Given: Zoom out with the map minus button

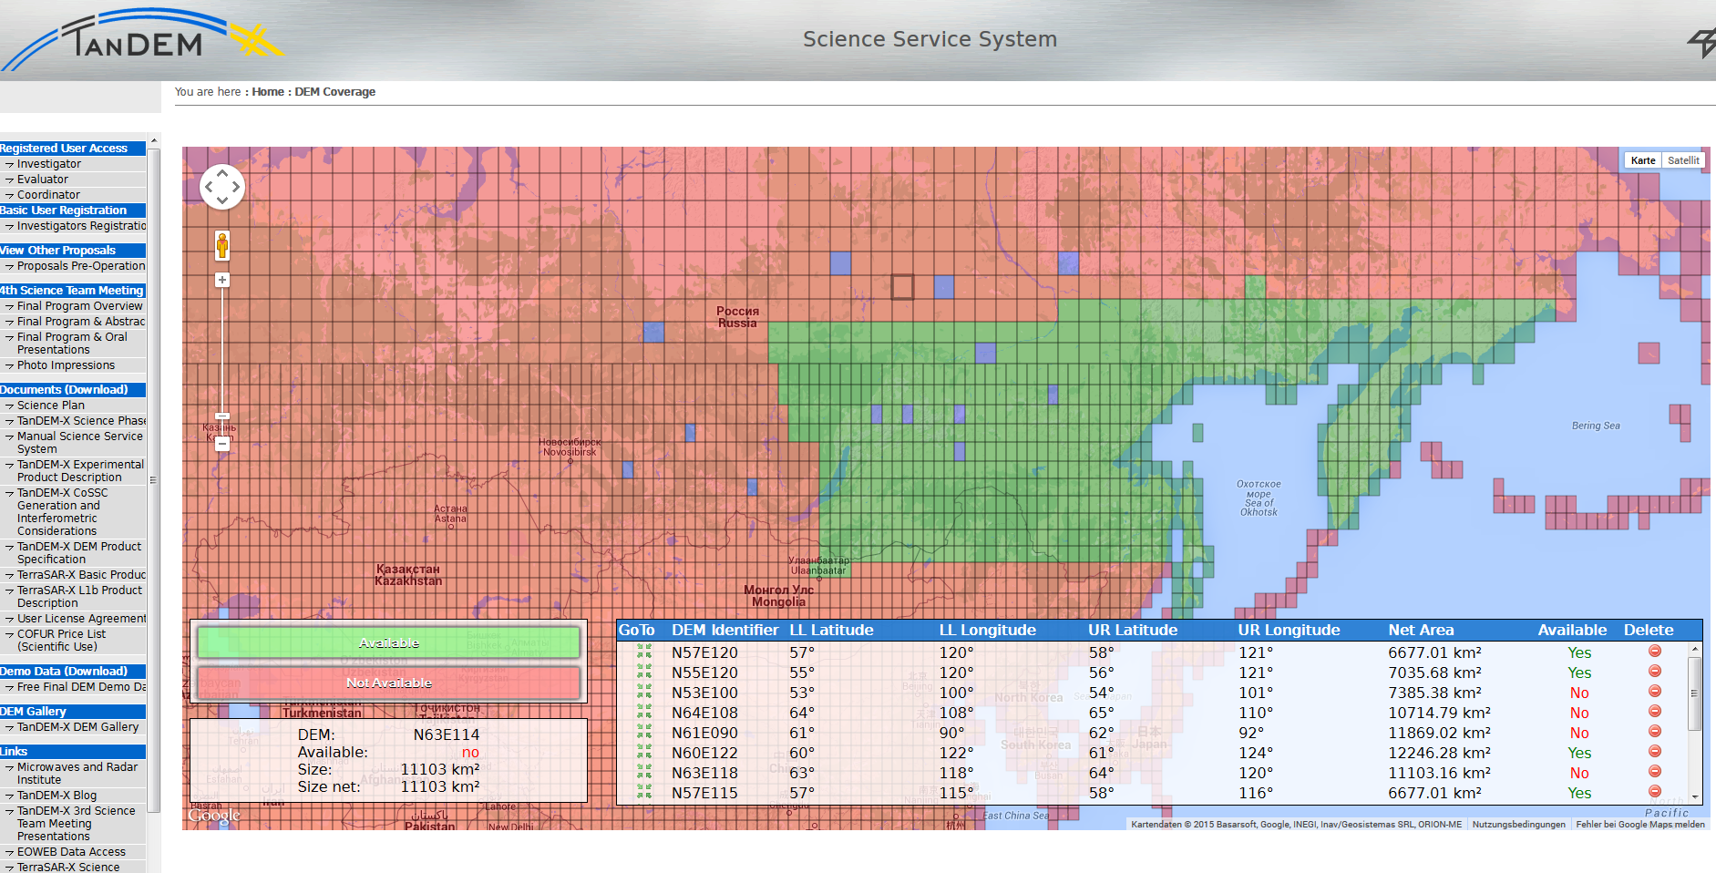Looking at the screenshot, I should tap(222, 444).
